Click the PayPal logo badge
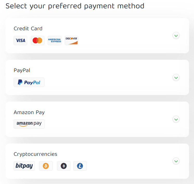Screen dimensions: 194x184 [x=29, y=82]
